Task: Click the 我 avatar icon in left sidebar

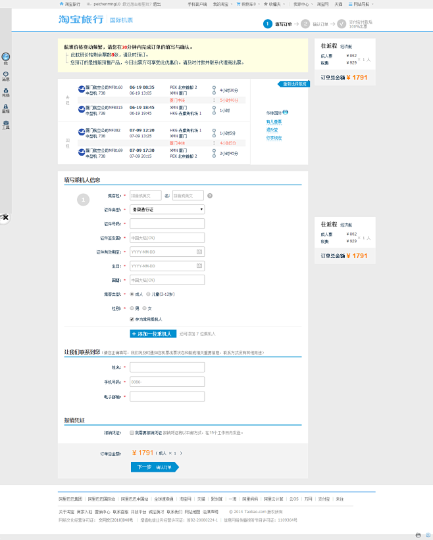Action: (5, 56)
